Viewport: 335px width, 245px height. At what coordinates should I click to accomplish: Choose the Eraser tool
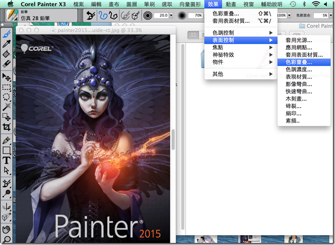[6, 63]
